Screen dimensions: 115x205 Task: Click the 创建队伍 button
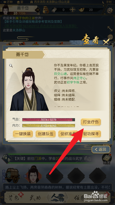[46, 134]
